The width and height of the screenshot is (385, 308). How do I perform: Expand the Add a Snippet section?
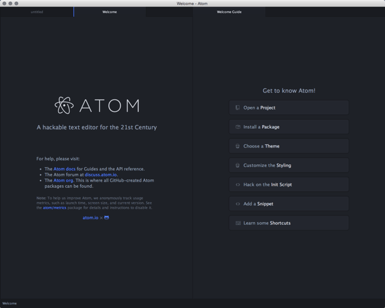[x=289, y=203]
